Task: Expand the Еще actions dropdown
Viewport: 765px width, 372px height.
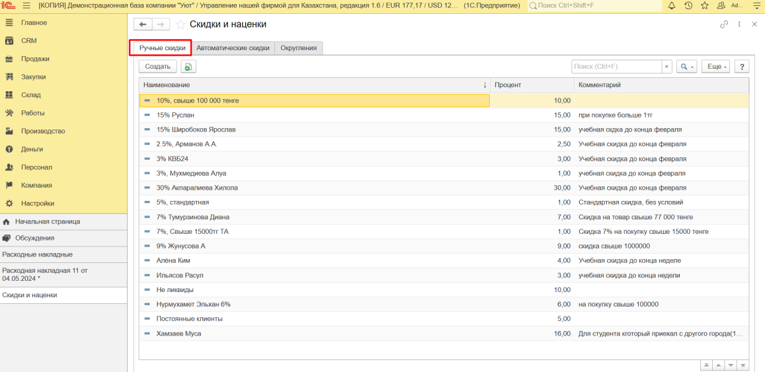Action: pyautogui.click(x=717, y=67)
